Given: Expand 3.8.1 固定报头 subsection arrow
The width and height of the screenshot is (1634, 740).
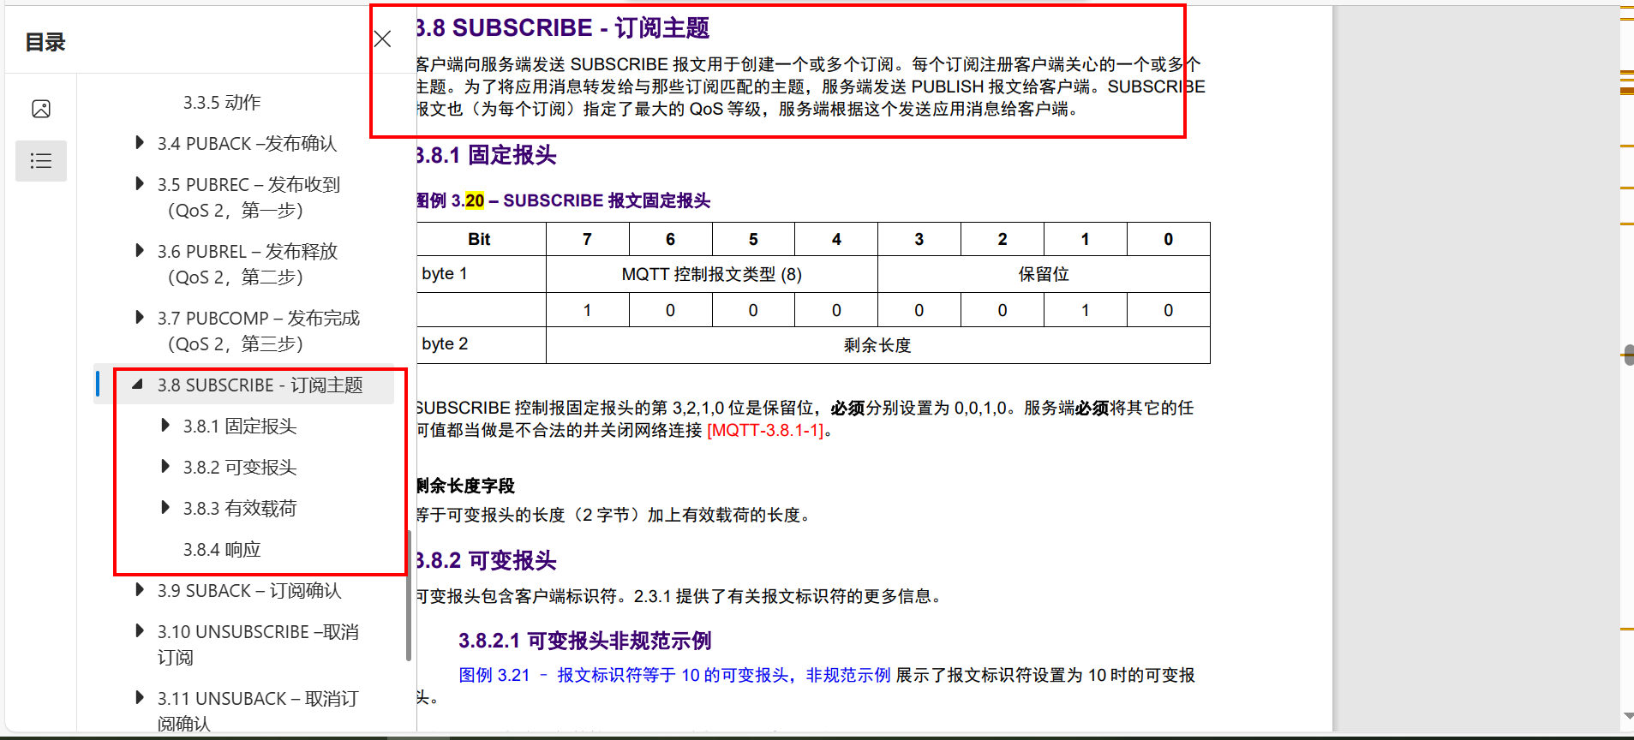Looking at the screenshot, I should [x=165, y=426].
